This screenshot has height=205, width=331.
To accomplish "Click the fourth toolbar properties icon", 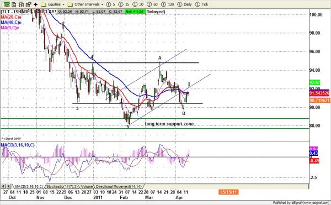I will [28, 4].
